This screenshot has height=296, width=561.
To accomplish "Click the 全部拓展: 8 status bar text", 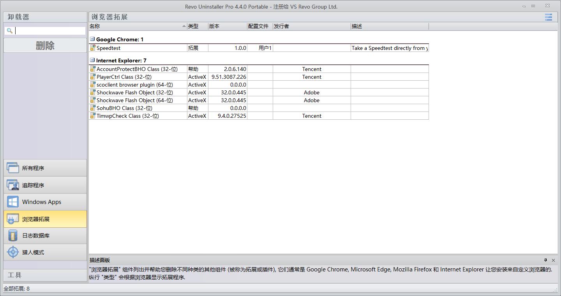I will [17, 289].
